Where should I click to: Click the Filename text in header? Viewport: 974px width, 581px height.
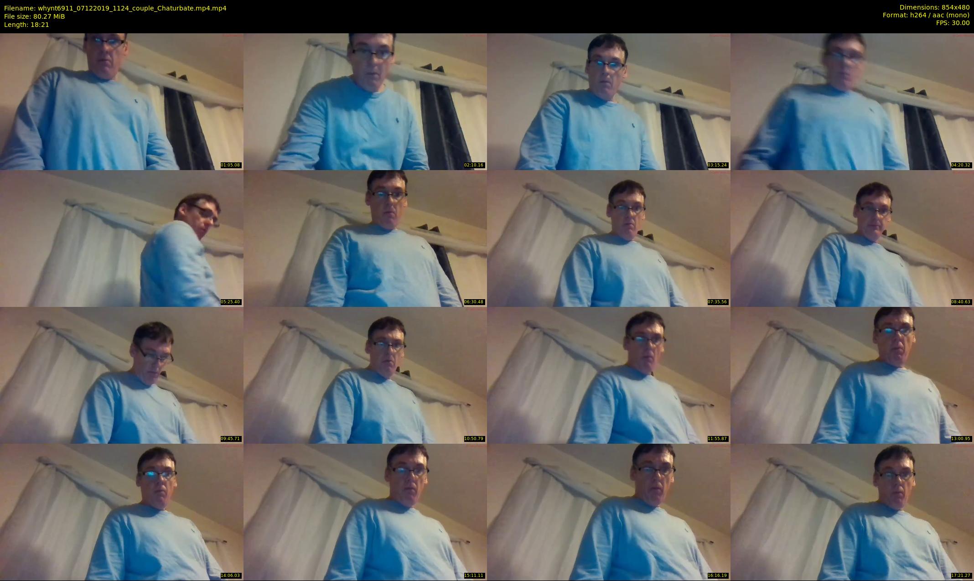pos(115,8)
